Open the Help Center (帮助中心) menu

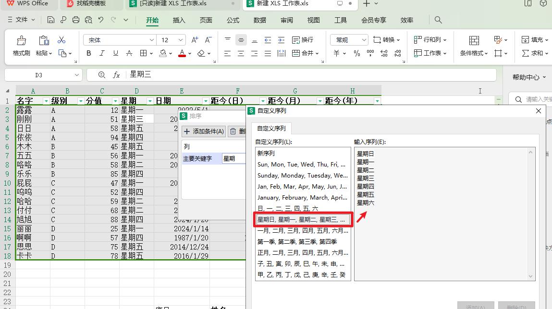click(529, 77)
